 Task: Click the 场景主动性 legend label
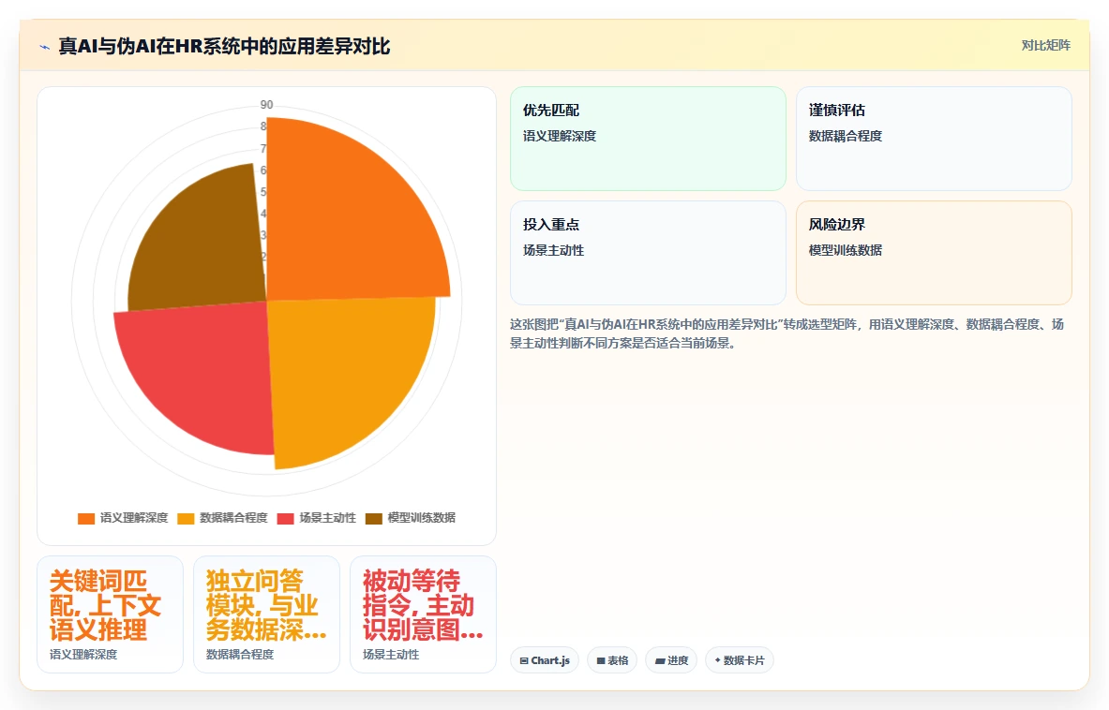[327, 518]
